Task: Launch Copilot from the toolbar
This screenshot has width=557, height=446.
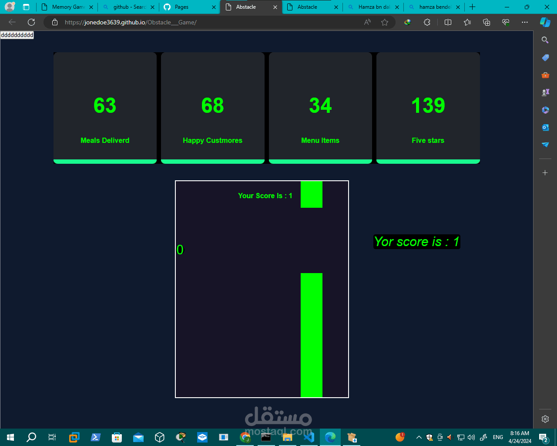Action: click(x=545, y=22)
